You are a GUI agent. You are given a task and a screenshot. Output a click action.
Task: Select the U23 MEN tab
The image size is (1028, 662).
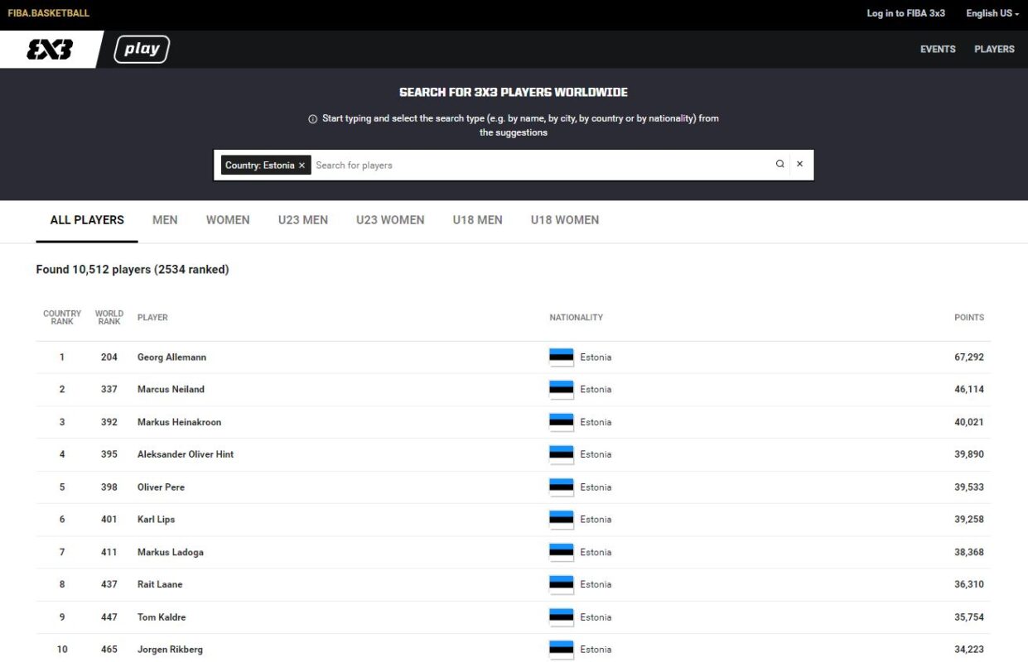(303, 220)
